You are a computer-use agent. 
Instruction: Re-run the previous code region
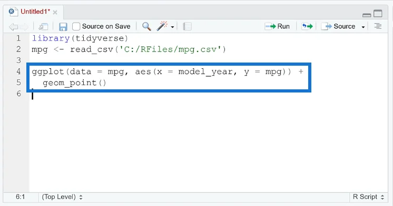pos(307,26)
